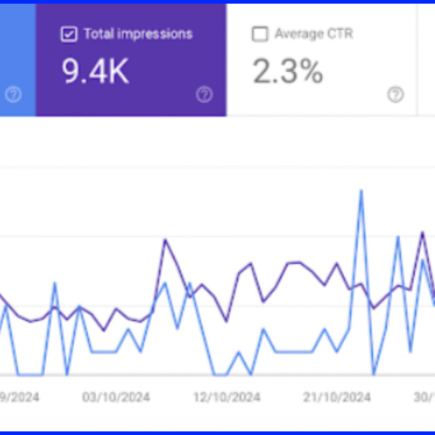Click the 2.3% CTR value
435x435 pixels.
coord(288,72)
